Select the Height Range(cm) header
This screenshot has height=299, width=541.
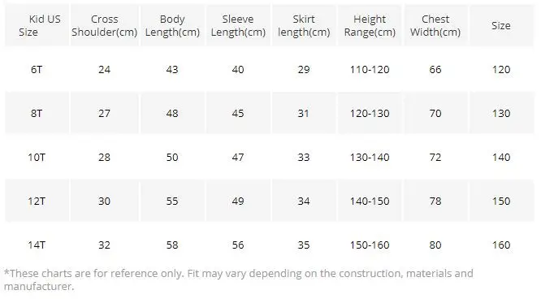click(x=370, y=25)
